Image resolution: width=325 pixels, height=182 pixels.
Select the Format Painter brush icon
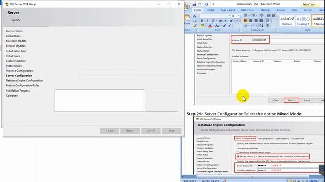(194, 26)
